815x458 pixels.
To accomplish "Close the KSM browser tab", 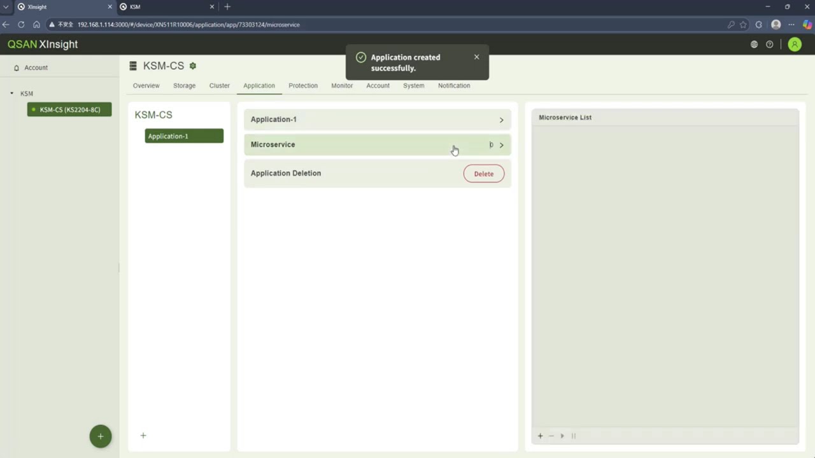I will [x=211, y=7].
